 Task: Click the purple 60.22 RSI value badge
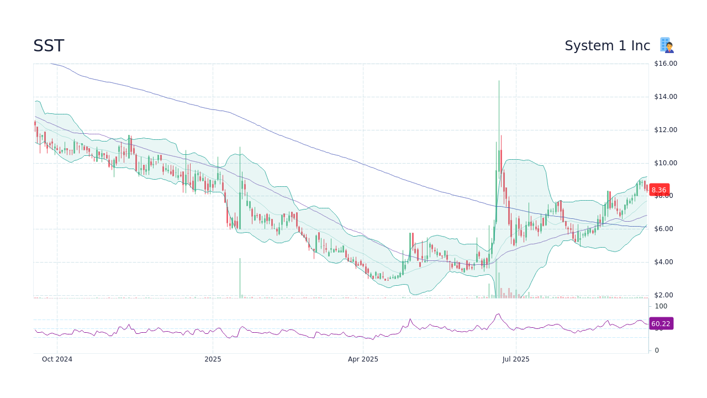pos(661,323)
